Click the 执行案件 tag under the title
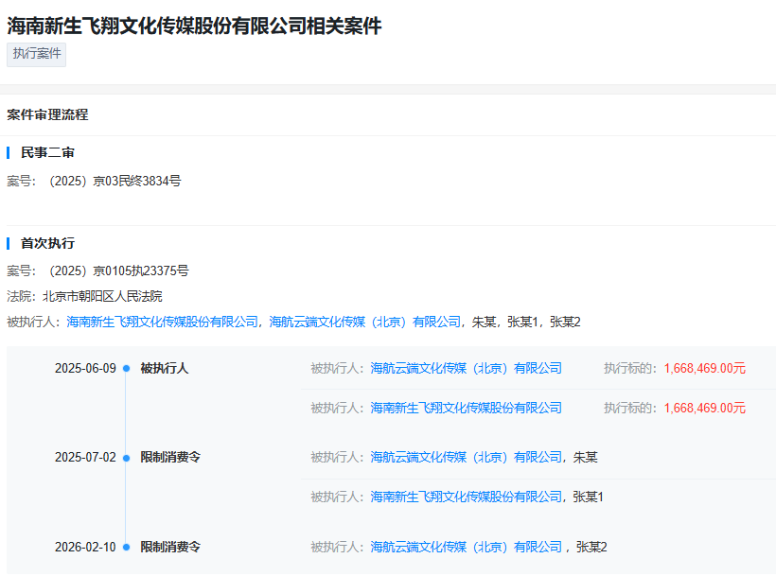This screenshot has width=776, height=576. (36, 54)
